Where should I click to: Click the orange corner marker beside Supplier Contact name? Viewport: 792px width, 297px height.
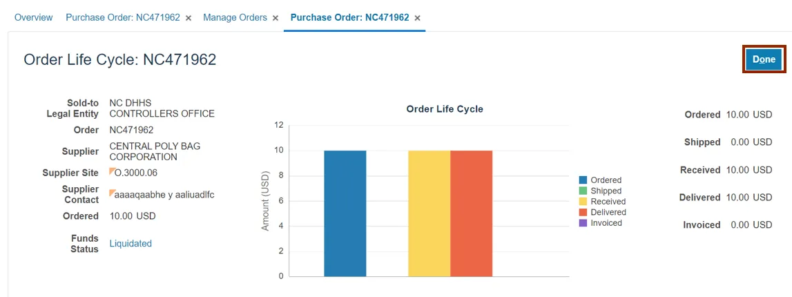(113, 193)
